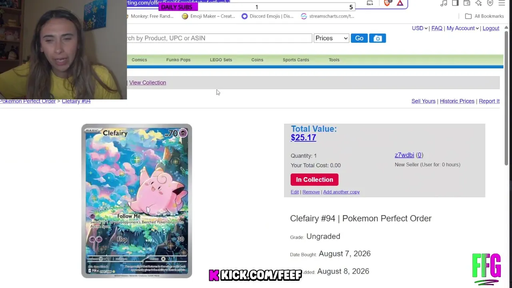The image size is (512, 288).
Task: Open the Comics category menu
Action: [139, 60]
